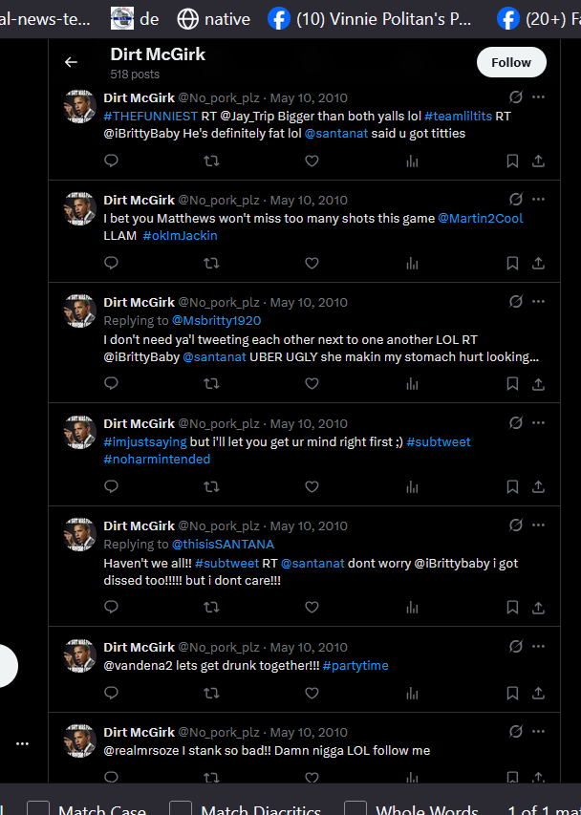The image size is (581, 815).
Task: Like the #THEFUNNIEST tweet with heart icon
Action: click(x=312, y=161)
